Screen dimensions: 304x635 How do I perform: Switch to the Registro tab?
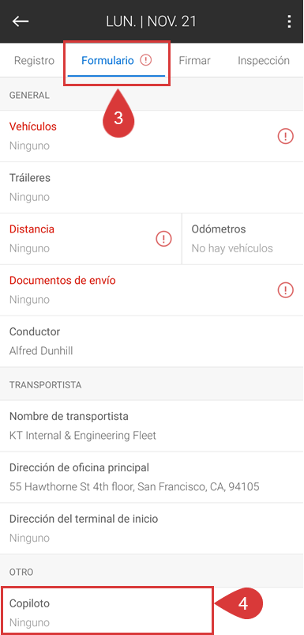click(x=34, y=61)
